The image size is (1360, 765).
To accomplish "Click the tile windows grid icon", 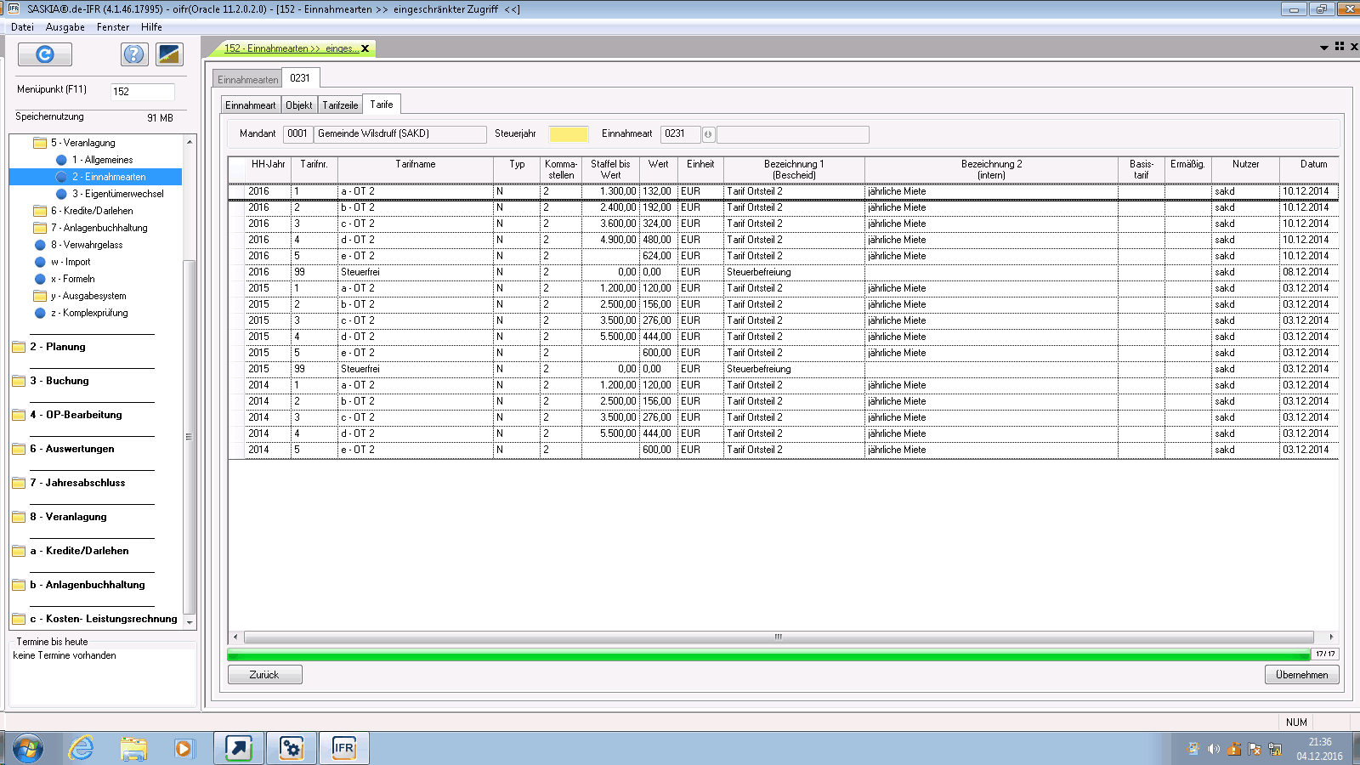I will click(1340, 47).
